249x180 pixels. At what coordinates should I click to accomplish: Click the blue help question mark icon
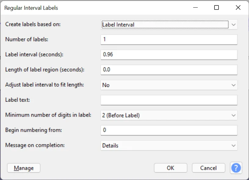click(x=236, y=168)
